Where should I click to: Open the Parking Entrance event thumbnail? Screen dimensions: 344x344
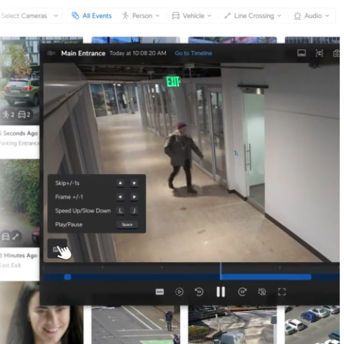[20, 80]
